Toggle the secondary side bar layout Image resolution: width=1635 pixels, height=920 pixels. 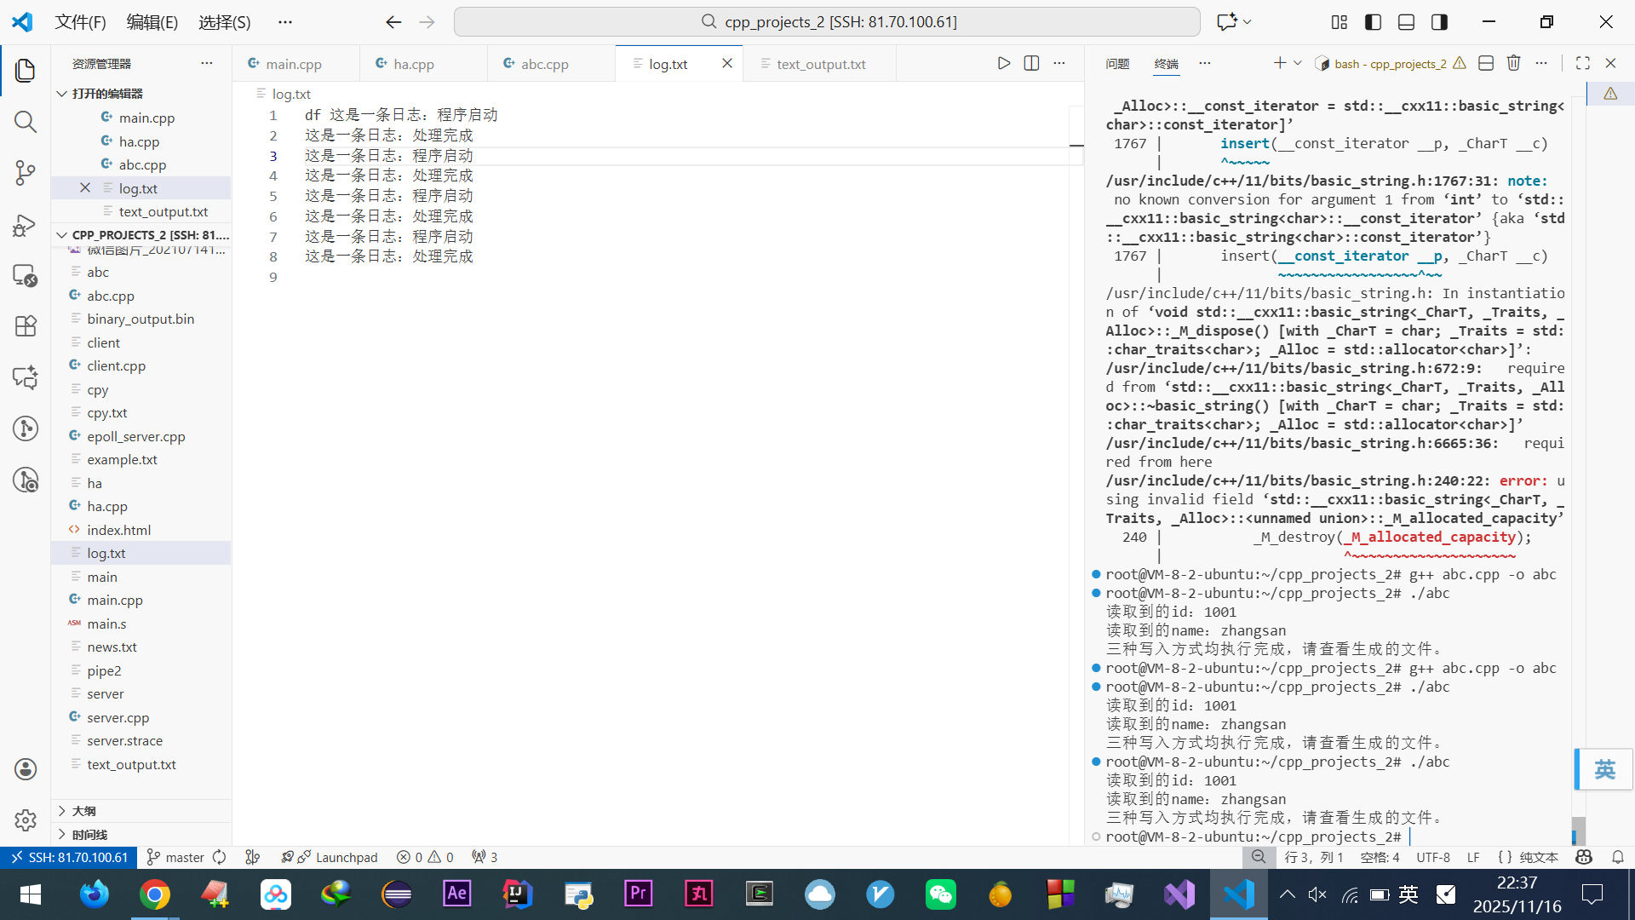click(x=1439, y=22)
